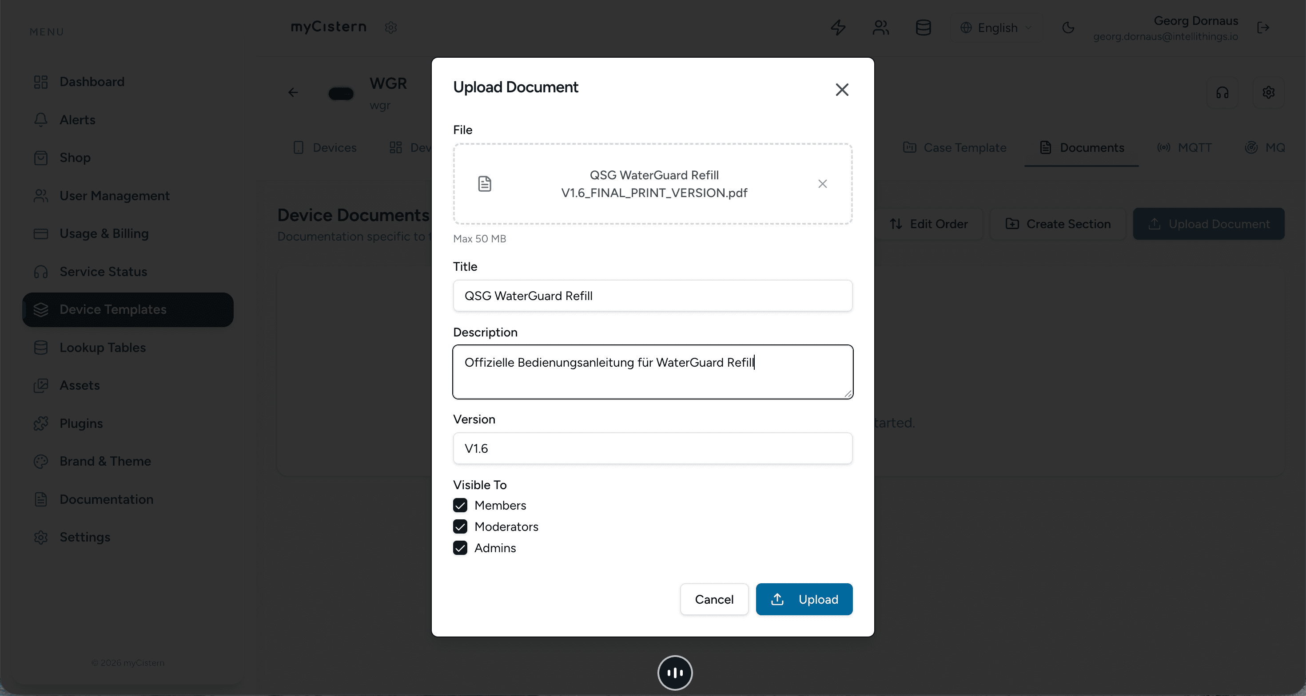Screen dimensions: 1306x696
Task: Click the Create Section button
Action: click(x=1058, y=224)
